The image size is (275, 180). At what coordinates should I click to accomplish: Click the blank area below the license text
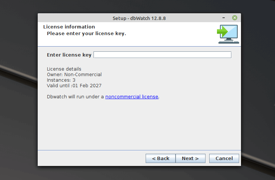tap(139, 126)
